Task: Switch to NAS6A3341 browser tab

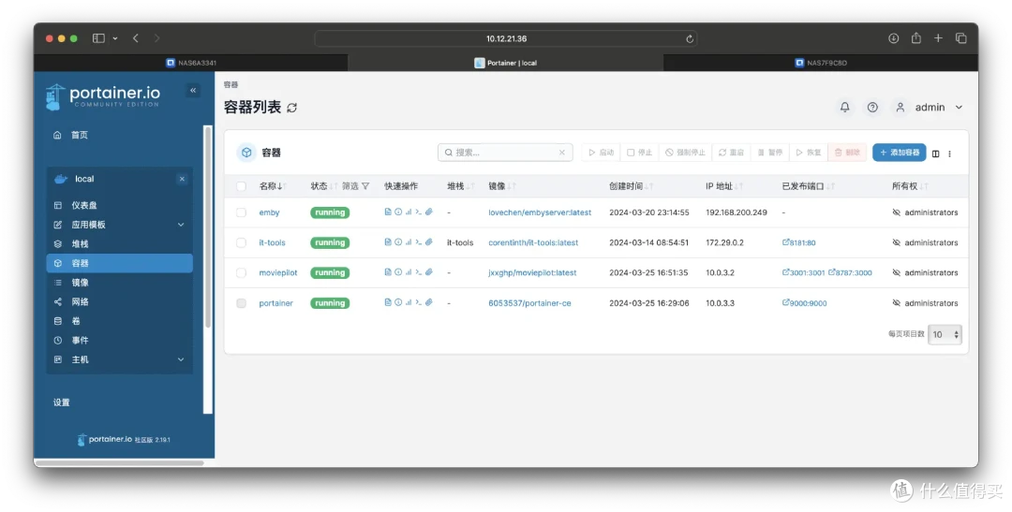Action: point(191,63)
